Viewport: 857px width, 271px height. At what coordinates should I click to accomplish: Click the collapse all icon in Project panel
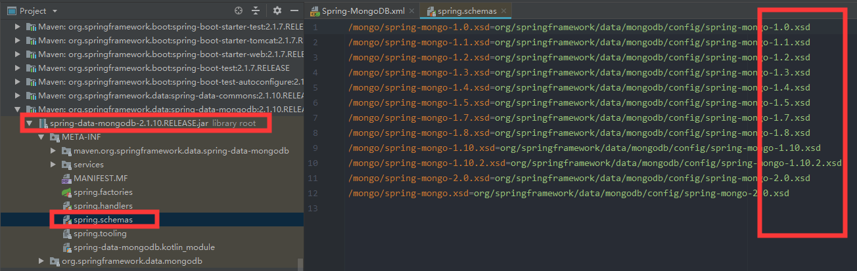point(256,11)
